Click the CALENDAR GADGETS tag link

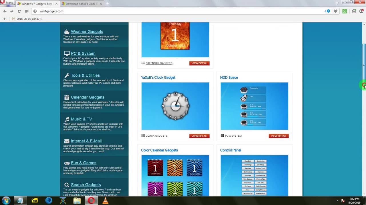coord(159,63)
